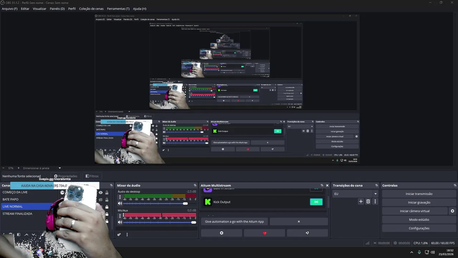Click Give automation a go with Aitum App

pos(234,221)
